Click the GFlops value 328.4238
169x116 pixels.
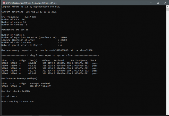47,66
